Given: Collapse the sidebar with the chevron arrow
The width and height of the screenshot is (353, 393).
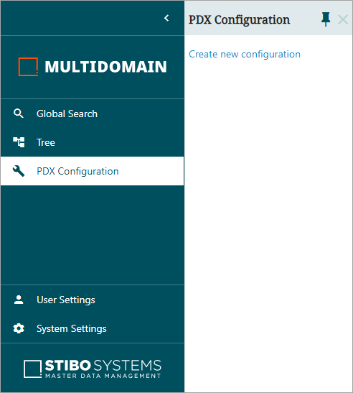Looking at the screenshot, I should pyautogui.click(x=166, y=18).
